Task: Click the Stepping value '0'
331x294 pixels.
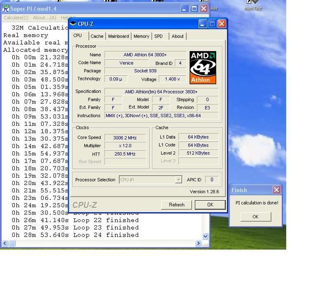Action: 207,99
